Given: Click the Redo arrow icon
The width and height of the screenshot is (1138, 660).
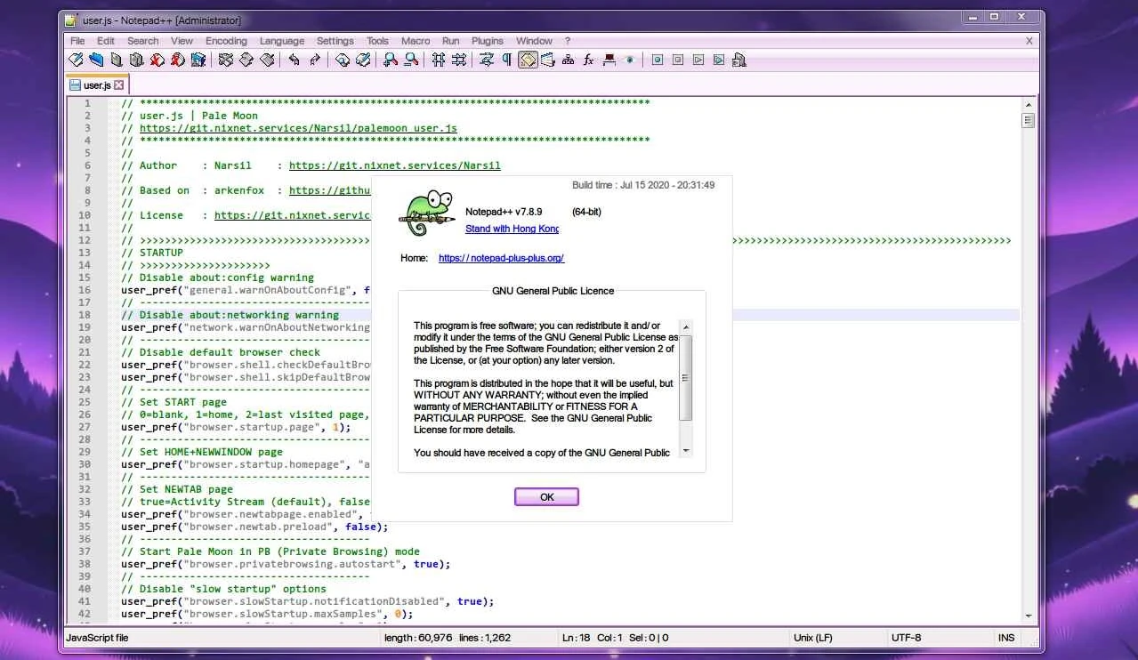Looking at the screenshot, I should click(x=314, y=60).
